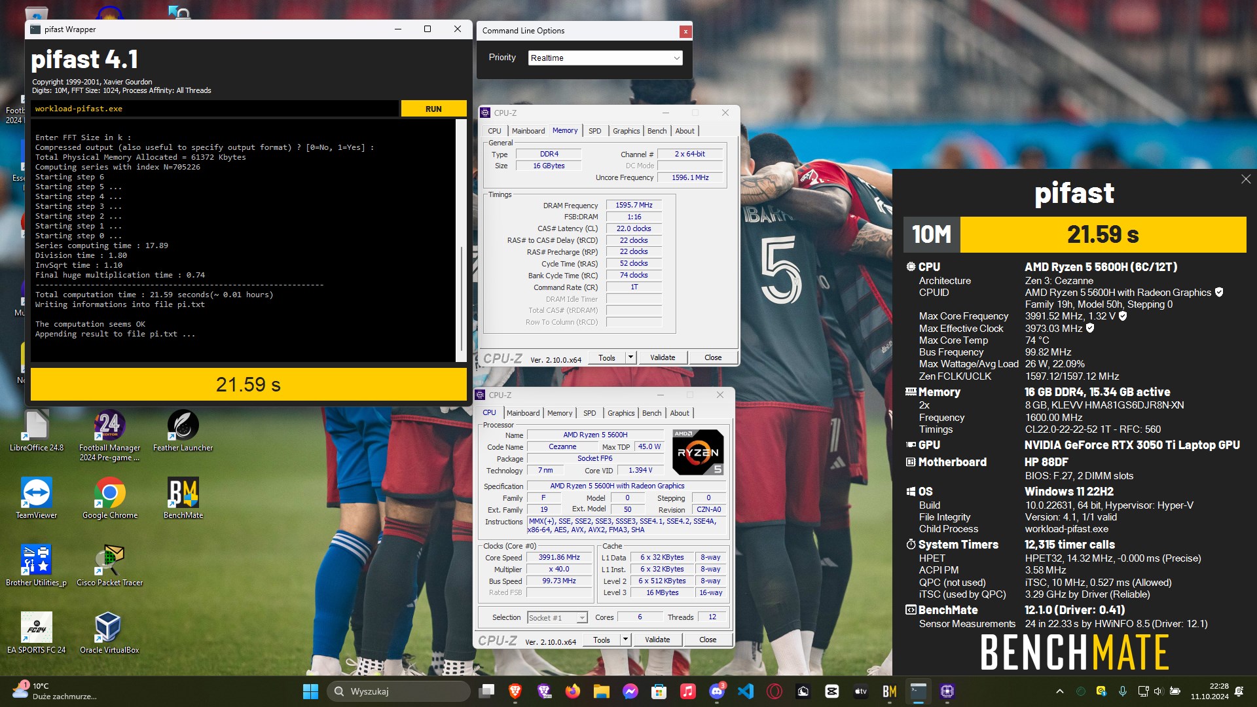Expand Tools dropdown arrow in upper CPU-Z window
This screenshot has width=1257, height=707.
pos(630,357)
